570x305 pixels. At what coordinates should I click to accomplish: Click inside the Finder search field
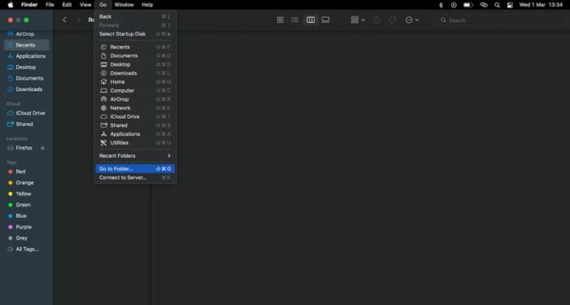(502, 20)
